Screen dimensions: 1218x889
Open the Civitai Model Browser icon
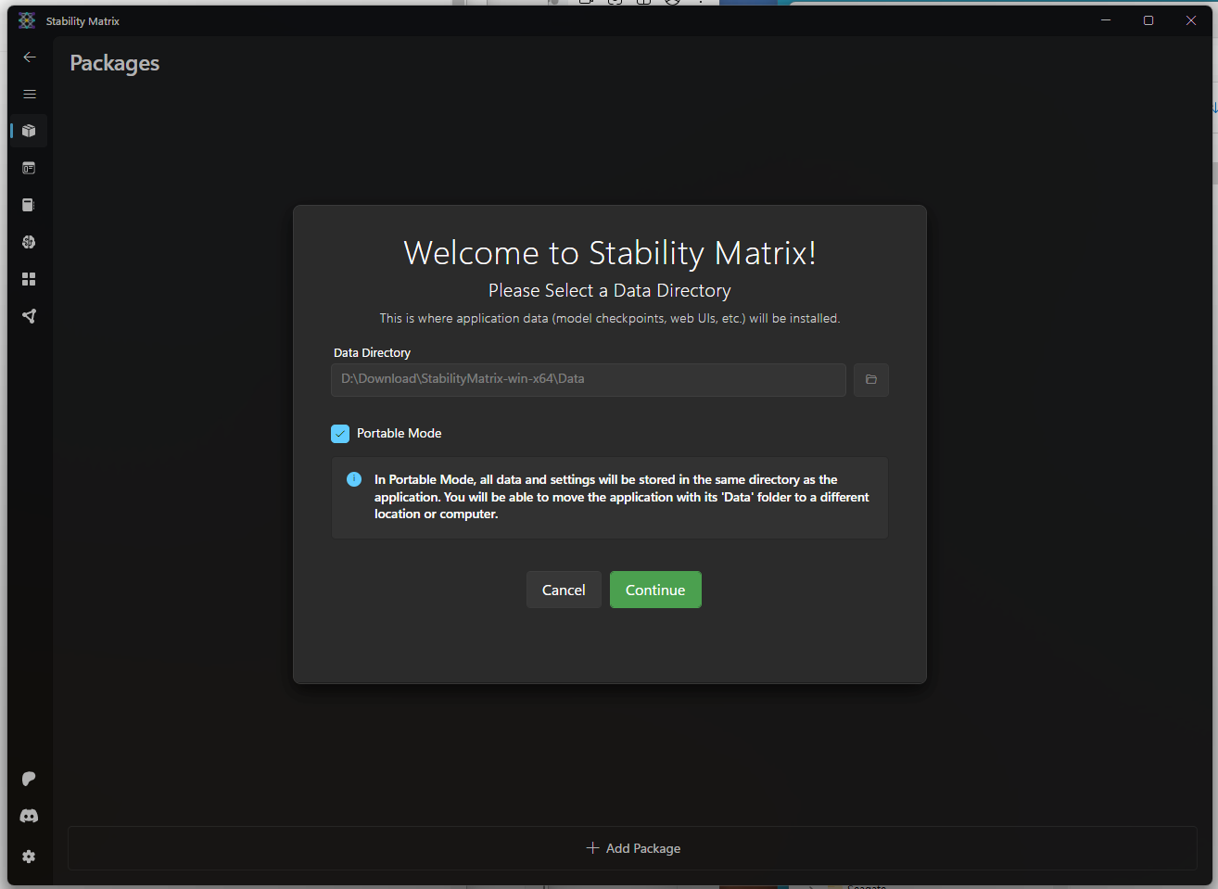point(29,241)
